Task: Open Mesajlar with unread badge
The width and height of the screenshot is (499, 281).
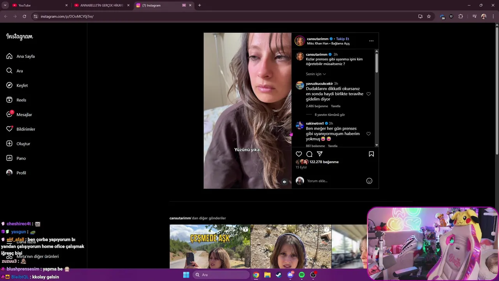Action: pos(19,114)
